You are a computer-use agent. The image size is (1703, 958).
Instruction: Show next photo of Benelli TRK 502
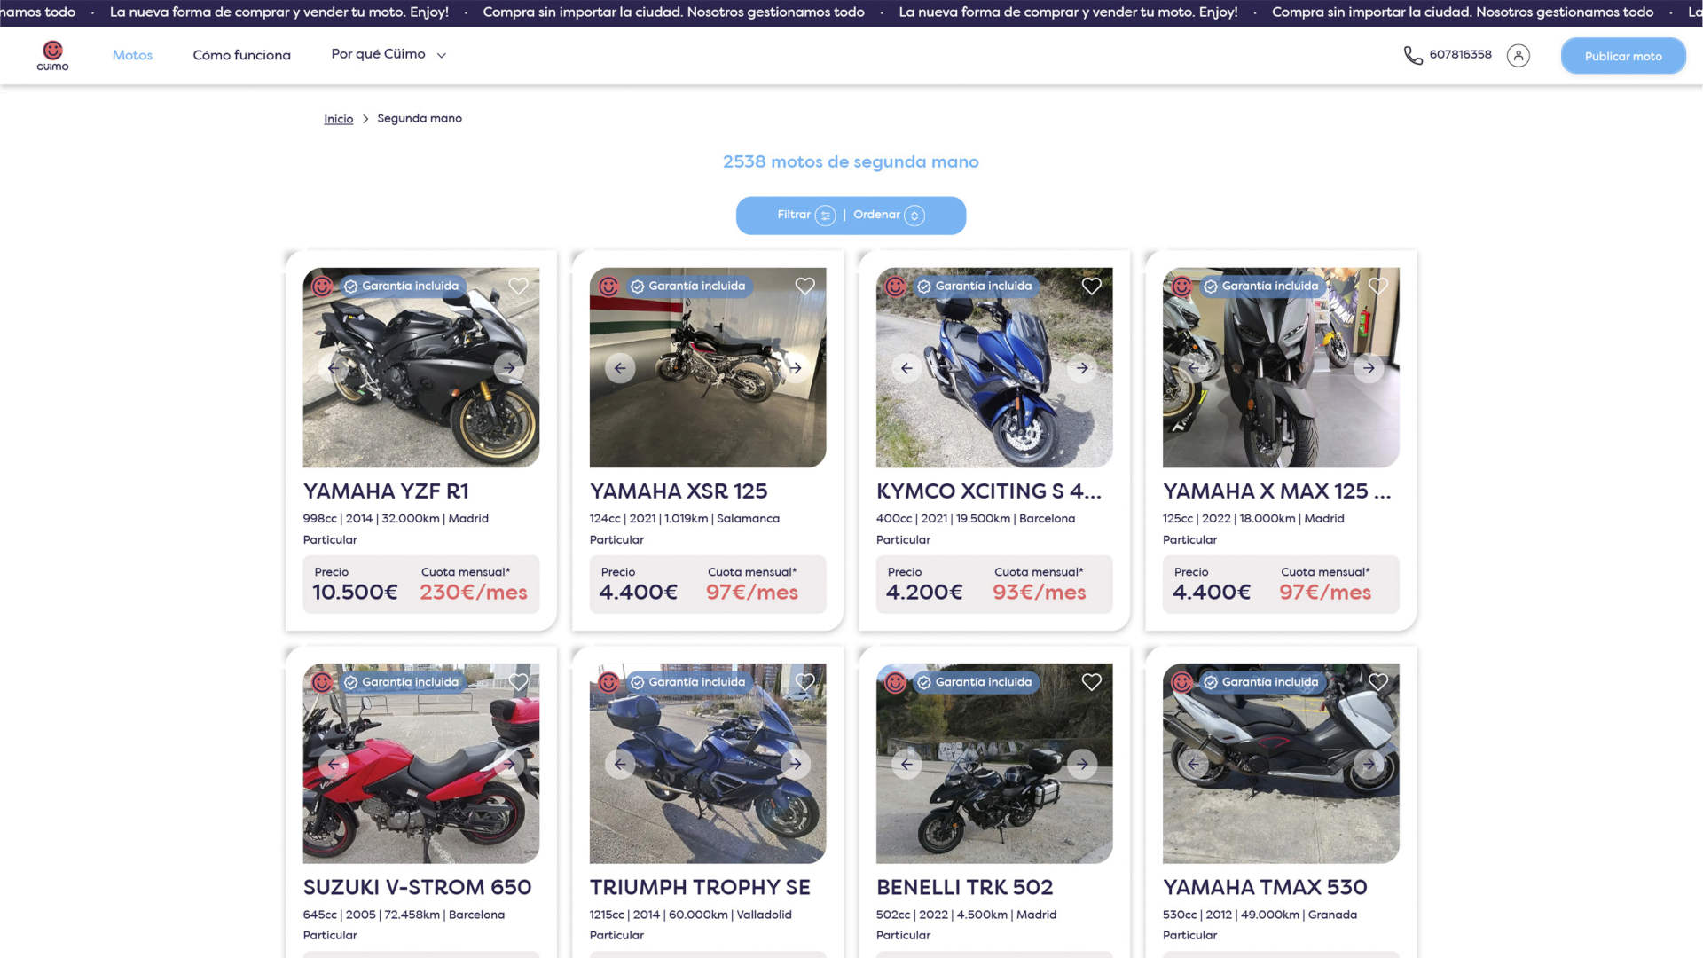click(x=1082, y=764)
